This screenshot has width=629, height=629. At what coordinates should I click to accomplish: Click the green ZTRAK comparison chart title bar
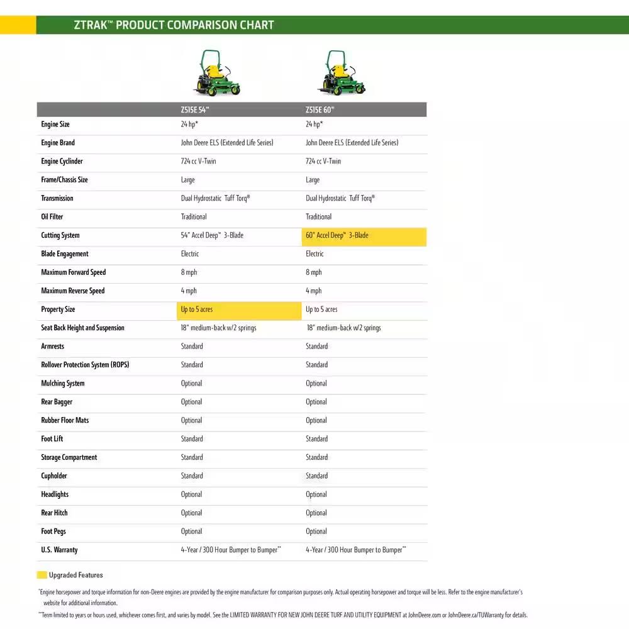(x=173, y=25)
